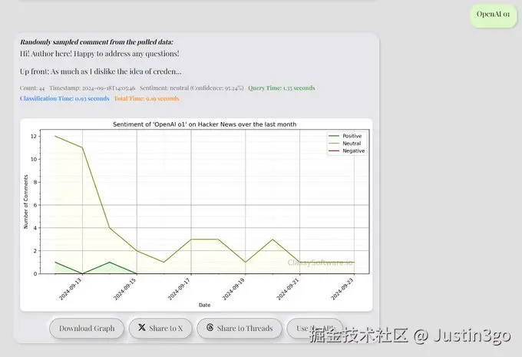Click the Threads logo icon

coord(210,328)
